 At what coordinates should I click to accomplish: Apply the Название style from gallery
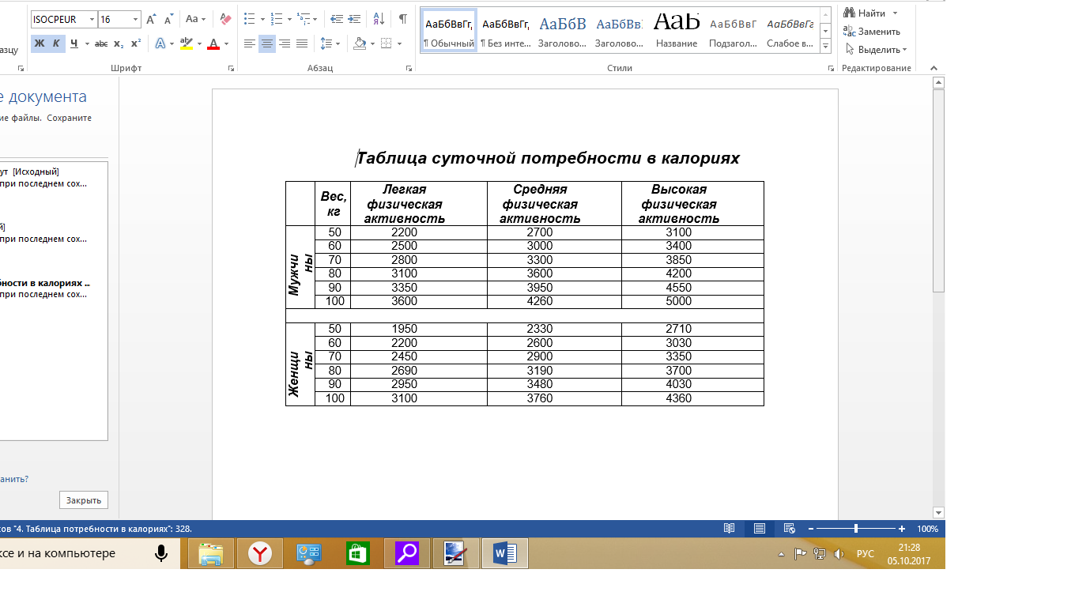[677, 30]
